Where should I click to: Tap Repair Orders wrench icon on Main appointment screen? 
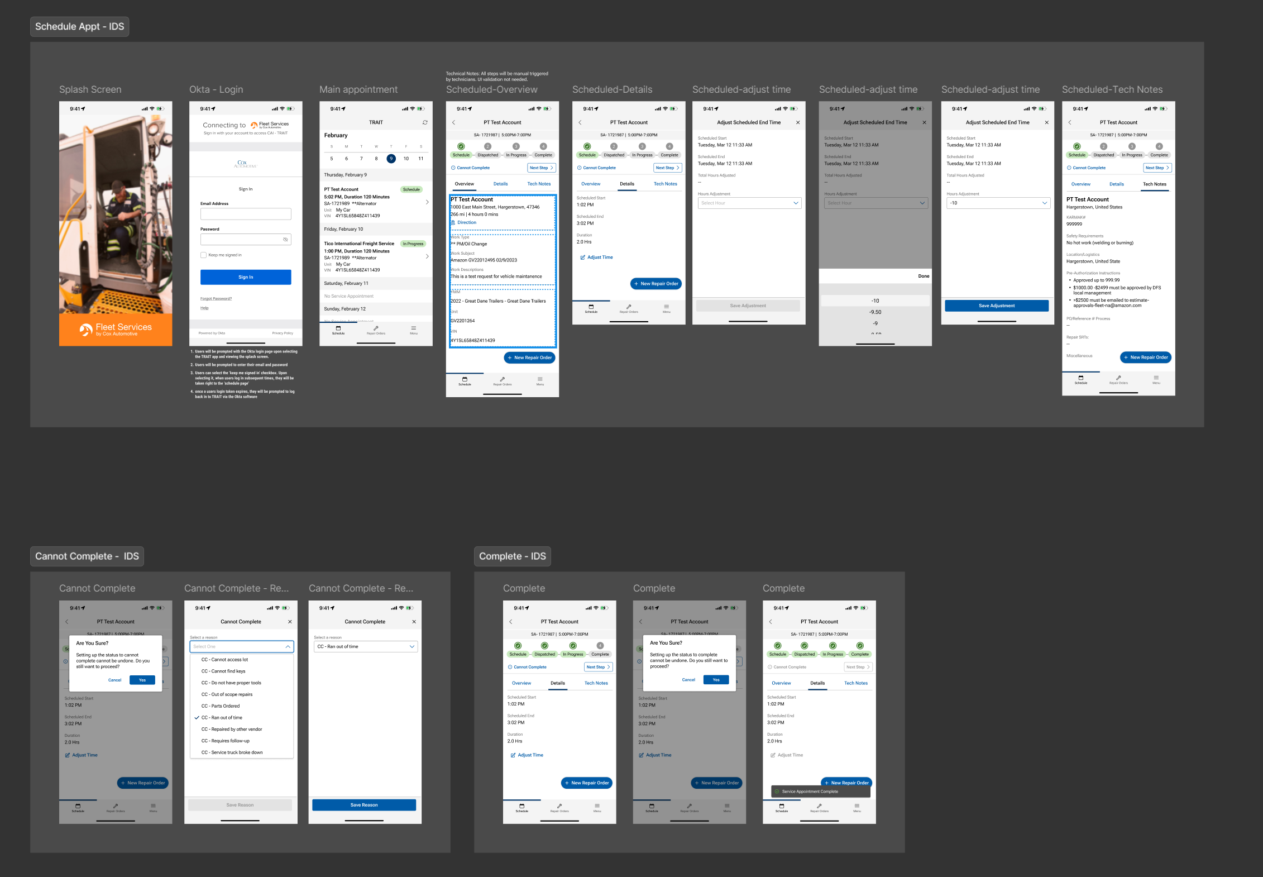point(376,328)
